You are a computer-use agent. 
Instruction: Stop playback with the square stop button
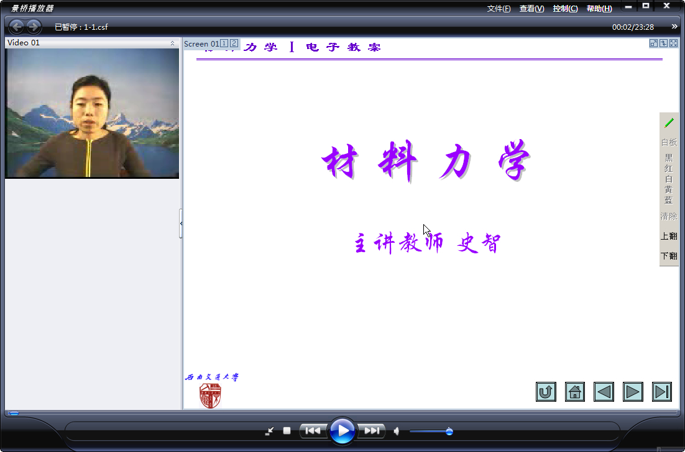[x=287, y=431]
